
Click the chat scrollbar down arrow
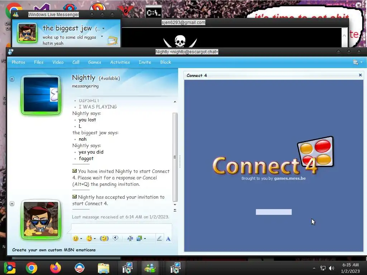click(x=175, y=204)
